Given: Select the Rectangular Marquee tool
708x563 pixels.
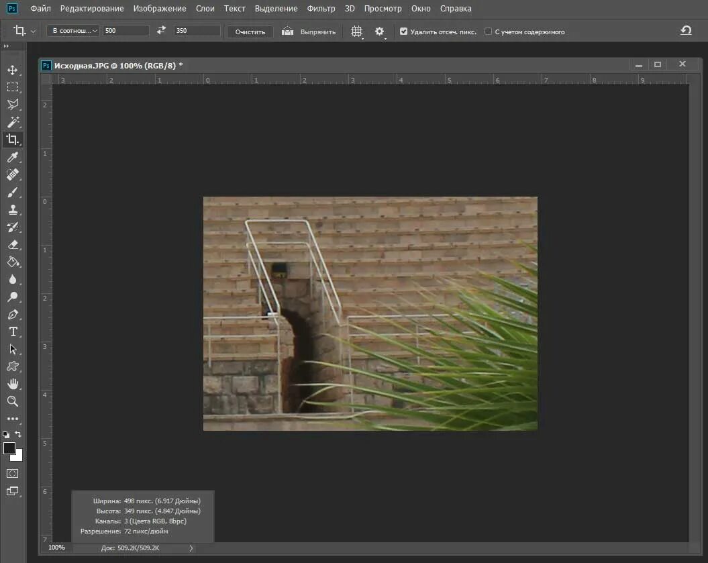Looking at the screenshot, I should point(13,87).
